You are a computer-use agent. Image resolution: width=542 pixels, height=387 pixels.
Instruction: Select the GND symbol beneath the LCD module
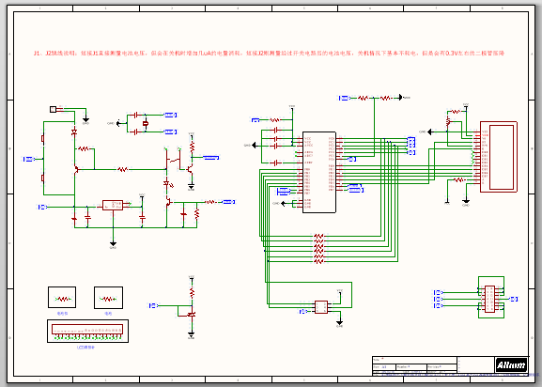point(466,200)
